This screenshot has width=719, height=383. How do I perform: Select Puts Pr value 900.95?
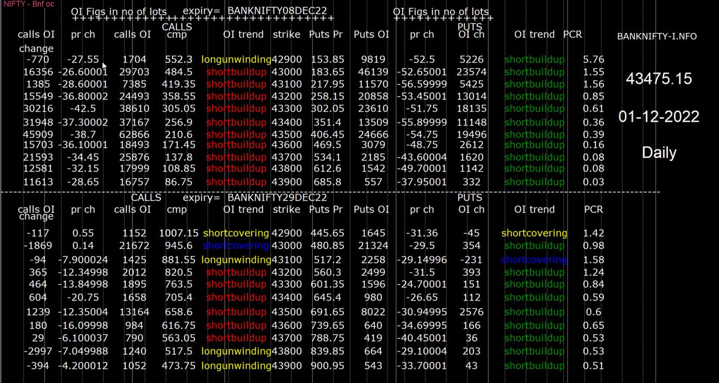click(x=327, y=366)
